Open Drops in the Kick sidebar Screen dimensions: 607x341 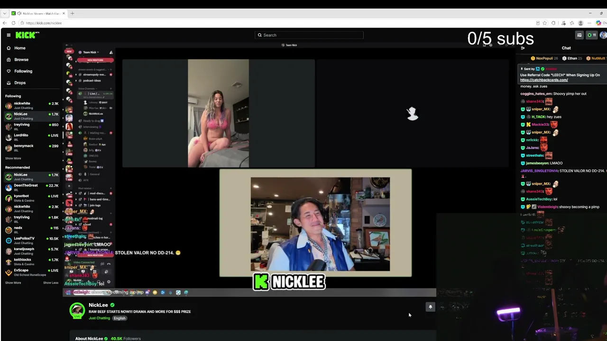pos(32,83)
